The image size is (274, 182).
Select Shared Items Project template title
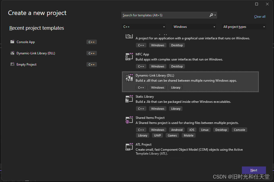point(150,118)
